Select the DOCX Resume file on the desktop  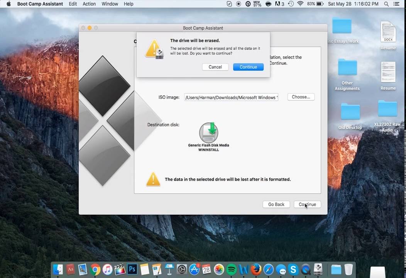coord(388,36)
